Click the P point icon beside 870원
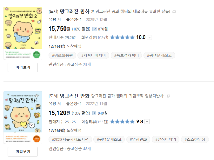The width and height of the screenshot is (214, 160). pos(94,29)
